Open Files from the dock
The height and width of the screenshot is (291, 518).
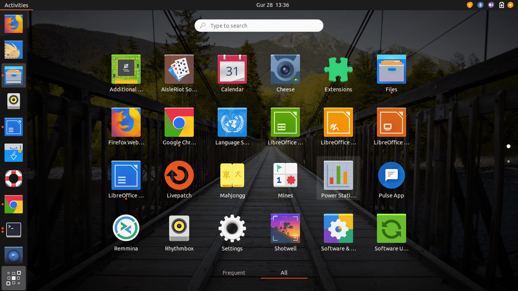pos(14,75)
